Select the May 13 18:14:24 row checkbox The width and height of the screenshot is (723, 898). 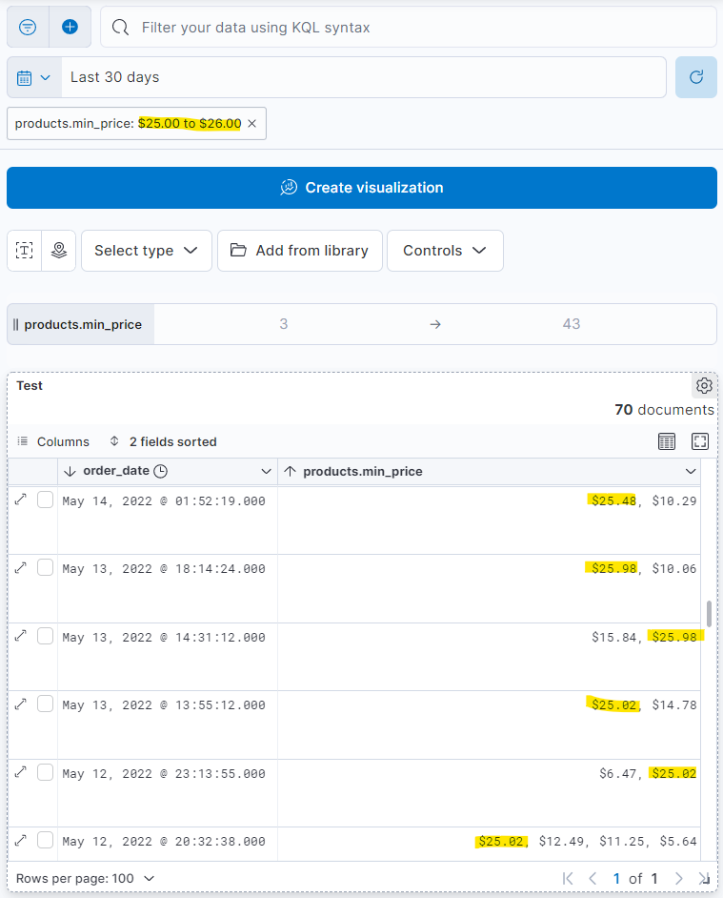click(45, 567)
